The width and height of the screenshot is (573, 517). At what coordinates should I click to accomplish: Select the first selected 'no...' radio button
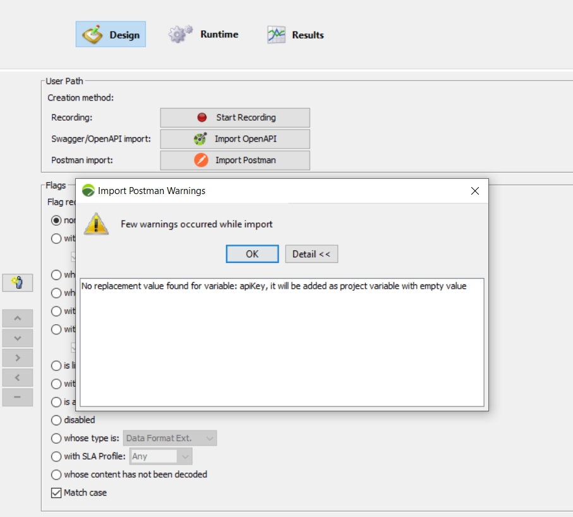coord(56,221)
